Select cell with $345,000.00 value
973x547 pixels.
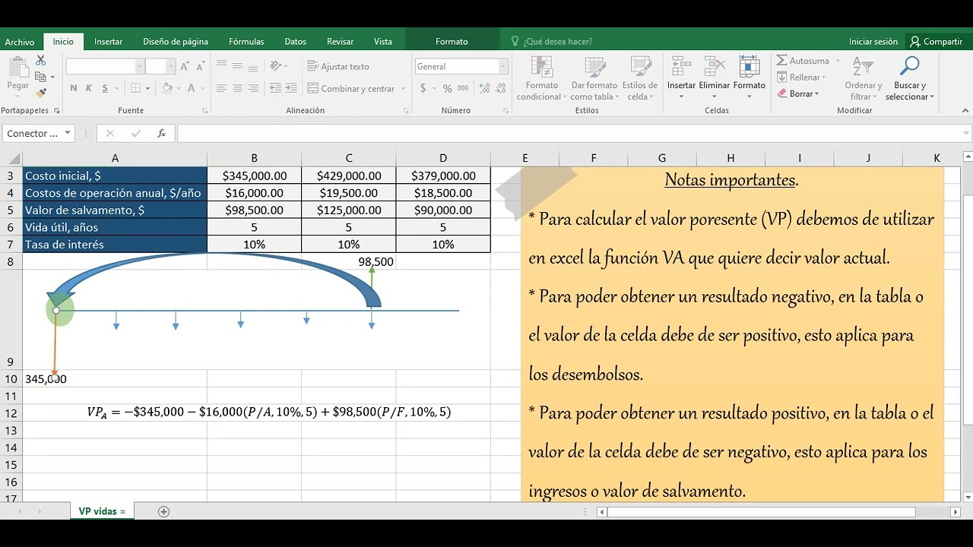tap(254, 175)
